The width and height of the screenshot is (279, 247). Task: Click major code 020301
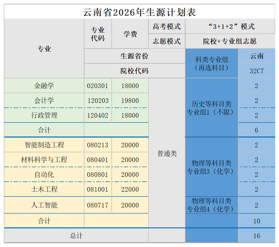pos(98,86)
